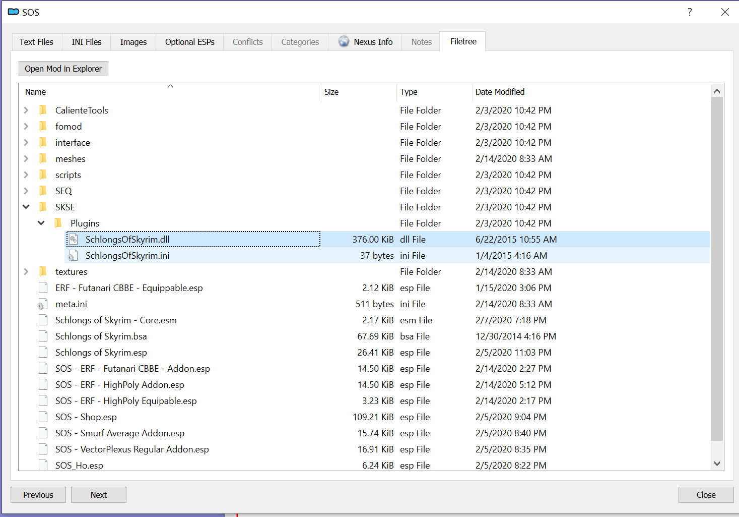Open the Categories tab
The image size is (739, 517).
[x=300, y=42]
